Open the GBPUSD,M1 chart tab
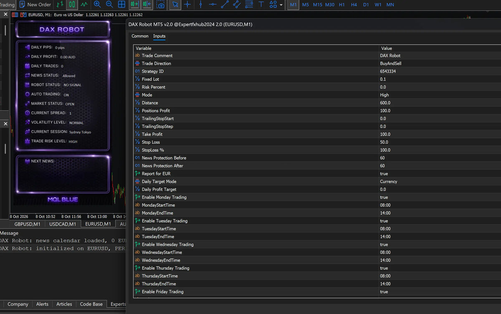 [28, 224]
